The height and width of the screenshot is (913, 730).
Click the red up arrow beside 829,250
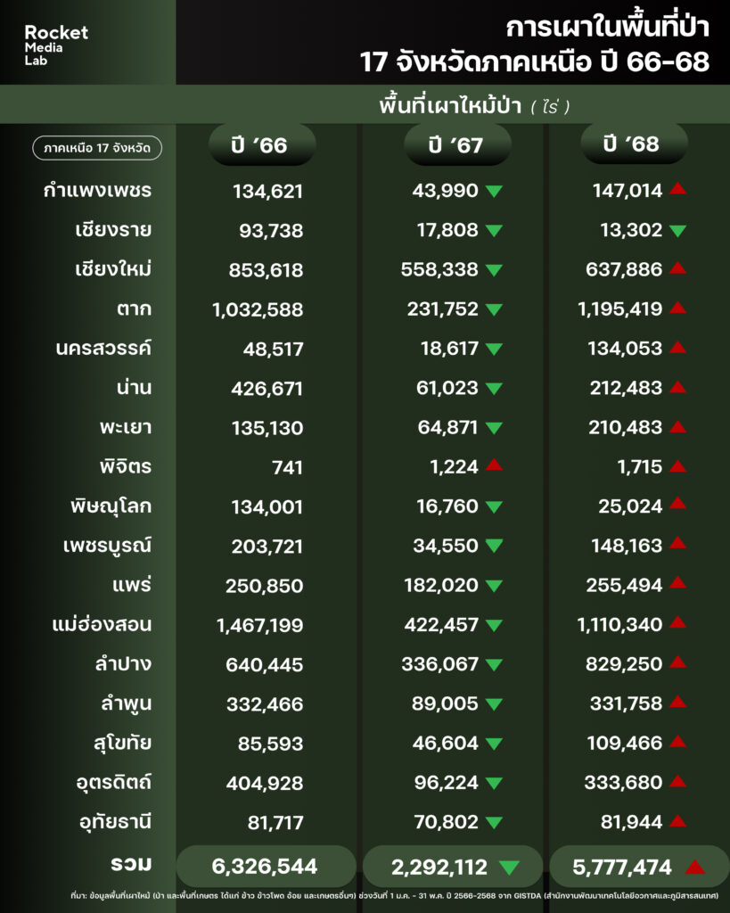(677, 662)
